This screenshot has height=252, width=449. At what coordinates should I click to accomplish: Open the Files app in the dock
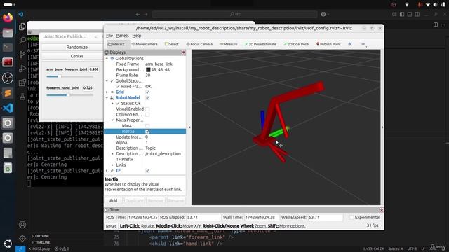coord(8,33)
